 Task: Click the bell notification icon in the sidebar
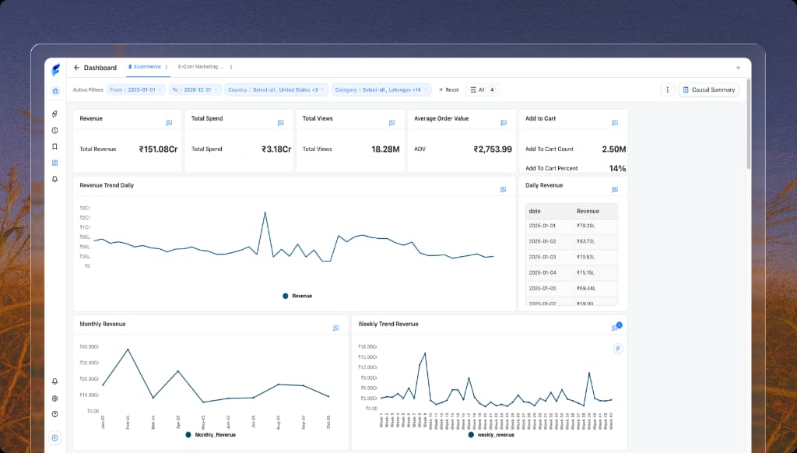(x=54, y=180)
